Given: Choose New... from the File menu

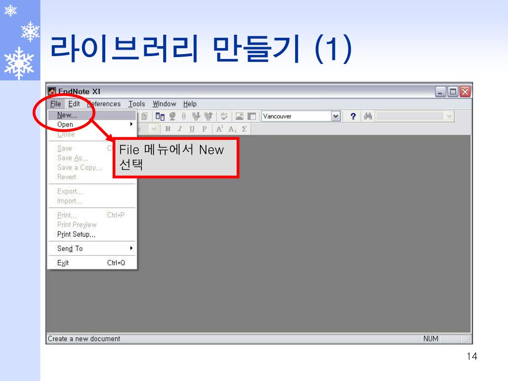Looking at the screenshot, I should pyautogui.click(x=92, y=115).
